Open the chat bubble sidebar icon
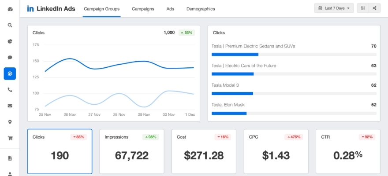Image resolution: width=388 pixels, height=176 pixels. [x=10, y=58]
